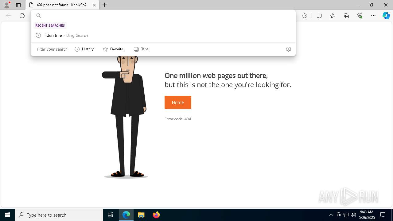The image size is (393, 221).
Task: Click the Meet Now tray icon
Action: tap(339, 215)
